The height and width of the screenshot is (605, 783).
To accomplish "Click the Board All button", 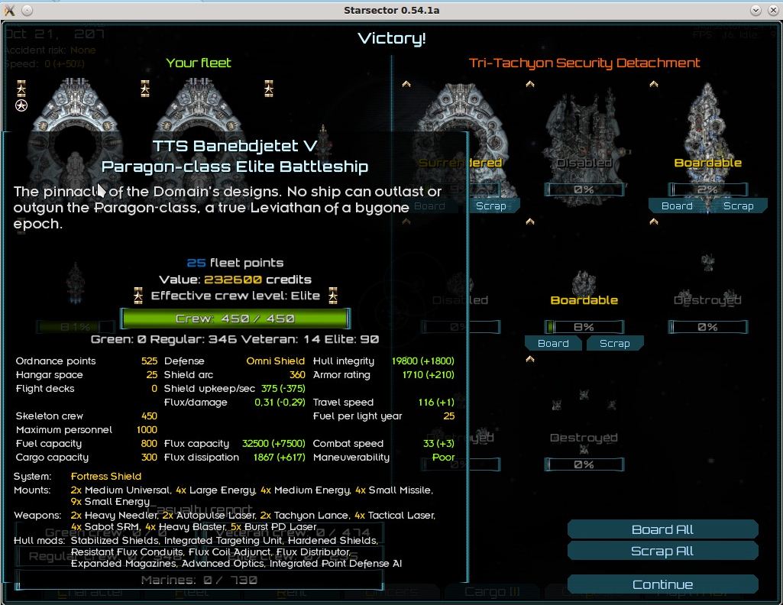I will point(662,529).
